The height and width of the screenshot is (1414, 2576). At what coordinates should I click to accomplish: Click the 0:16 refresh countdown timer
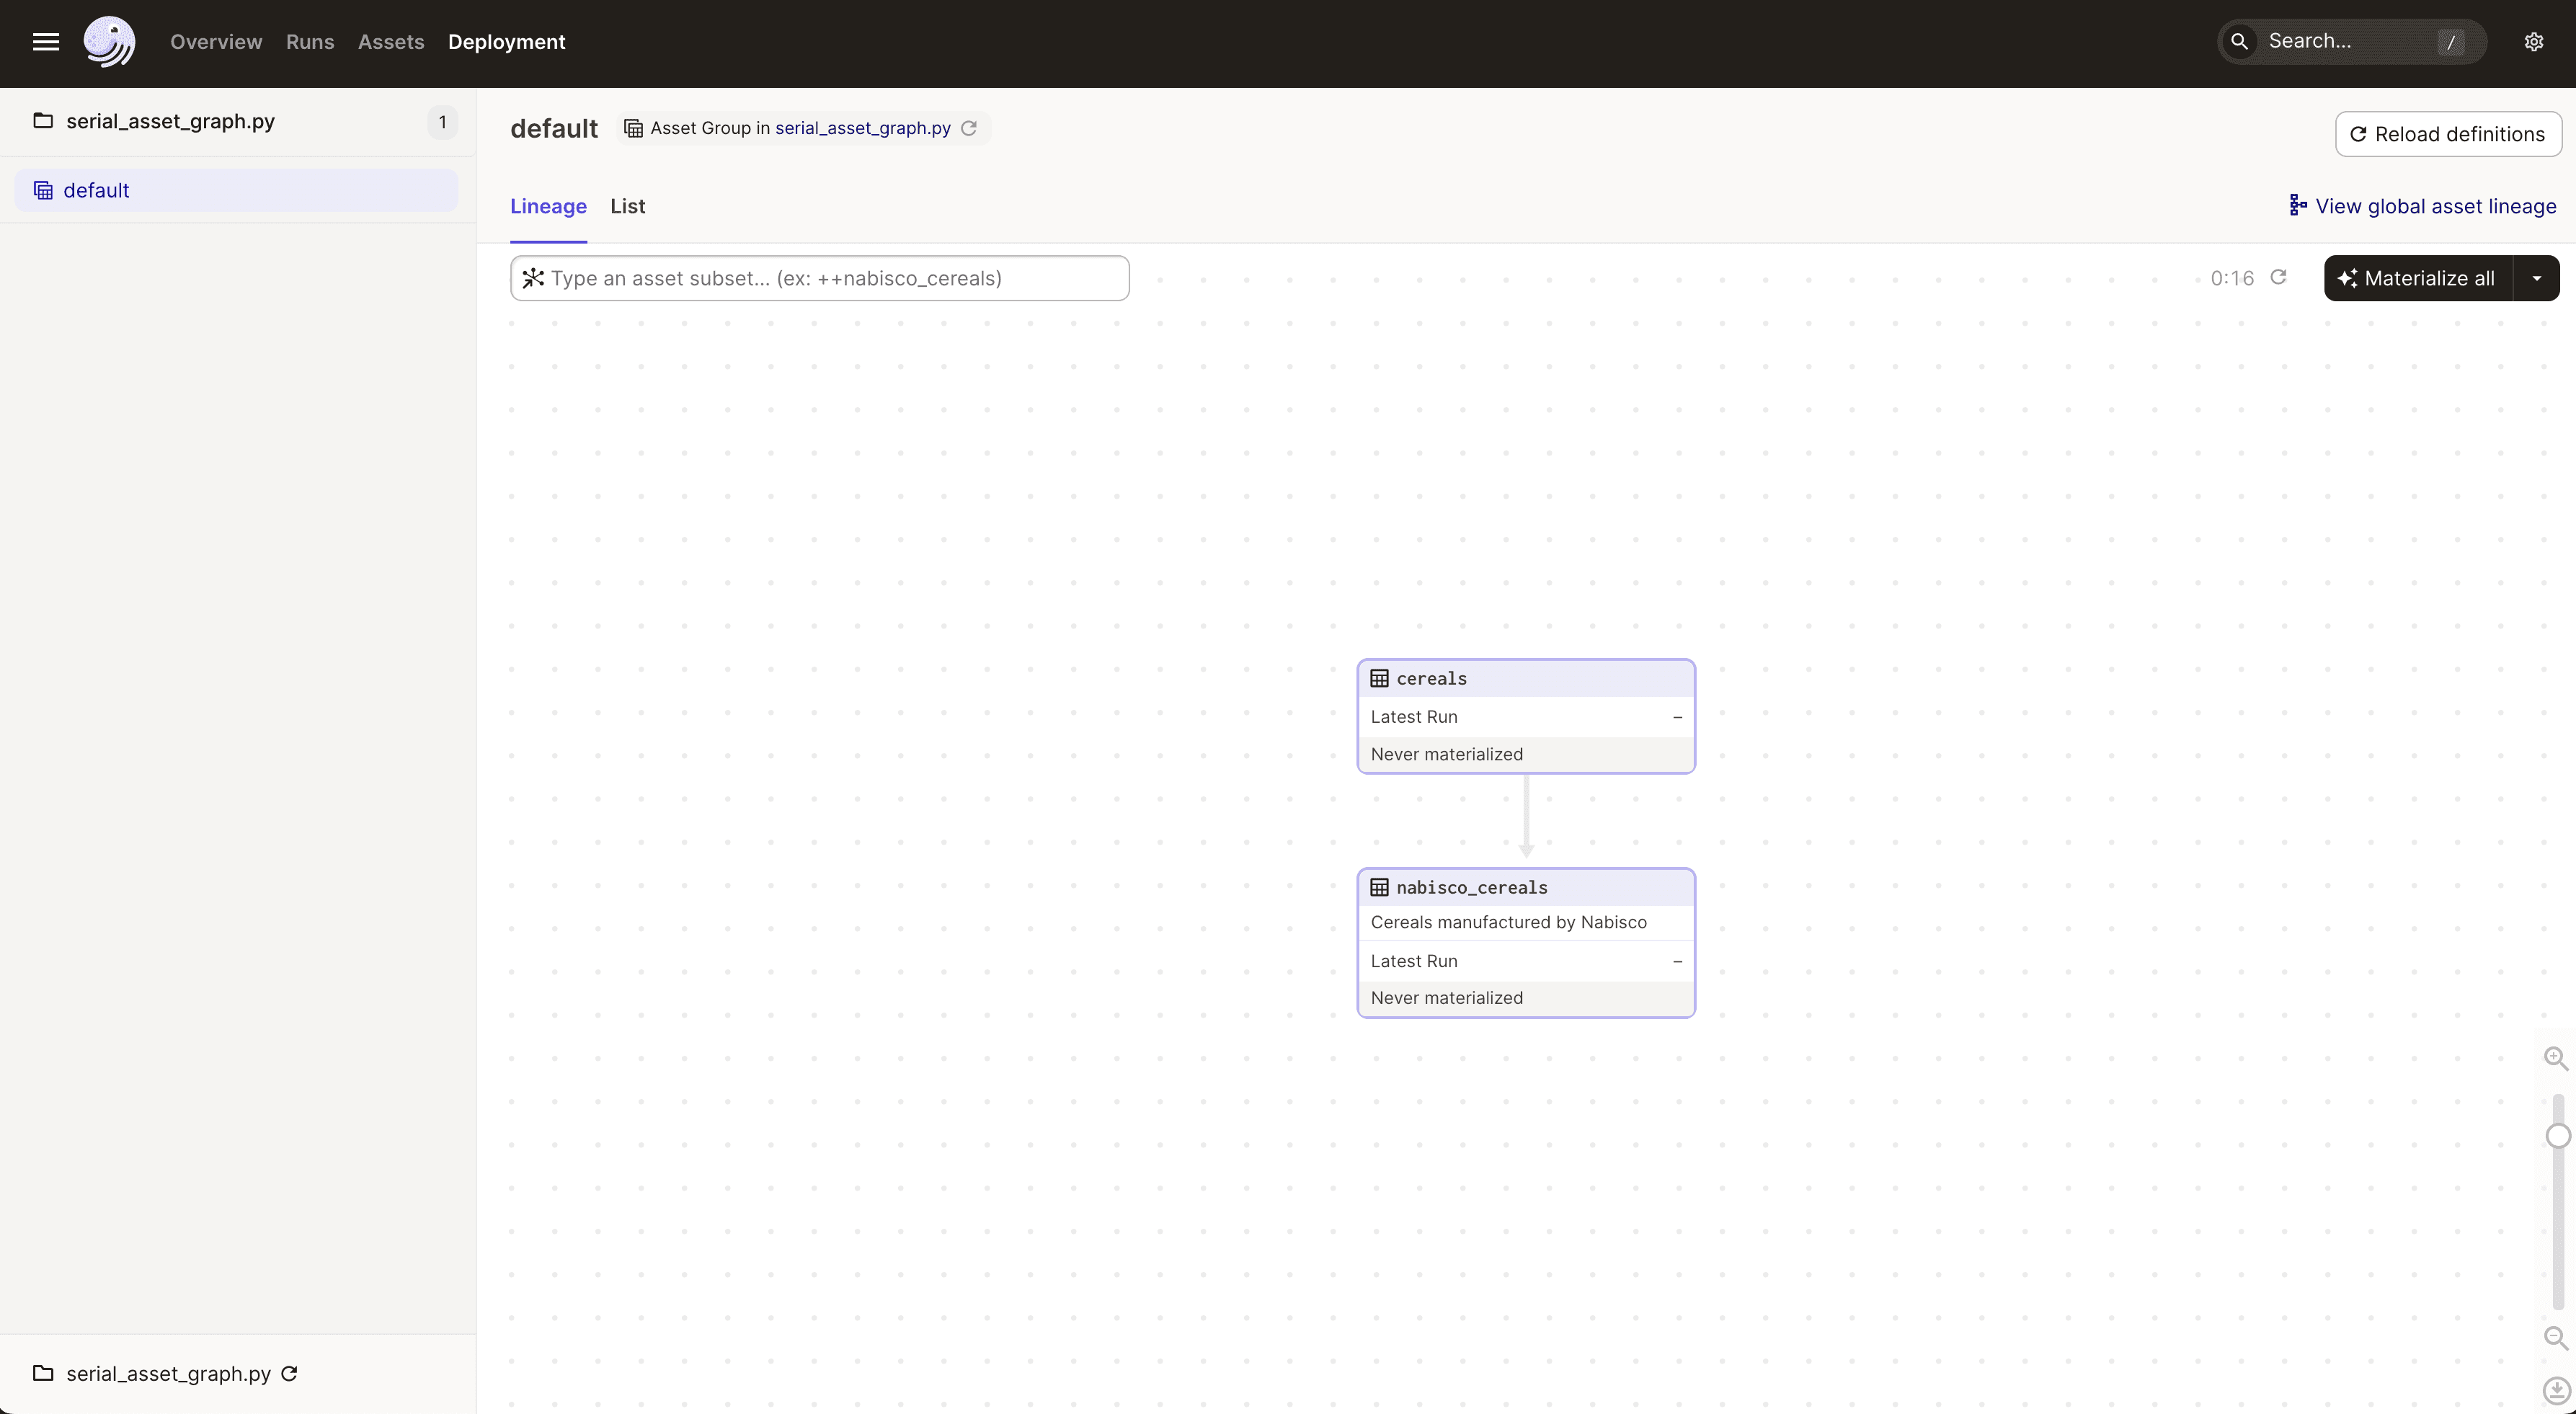coord(2232,278)
